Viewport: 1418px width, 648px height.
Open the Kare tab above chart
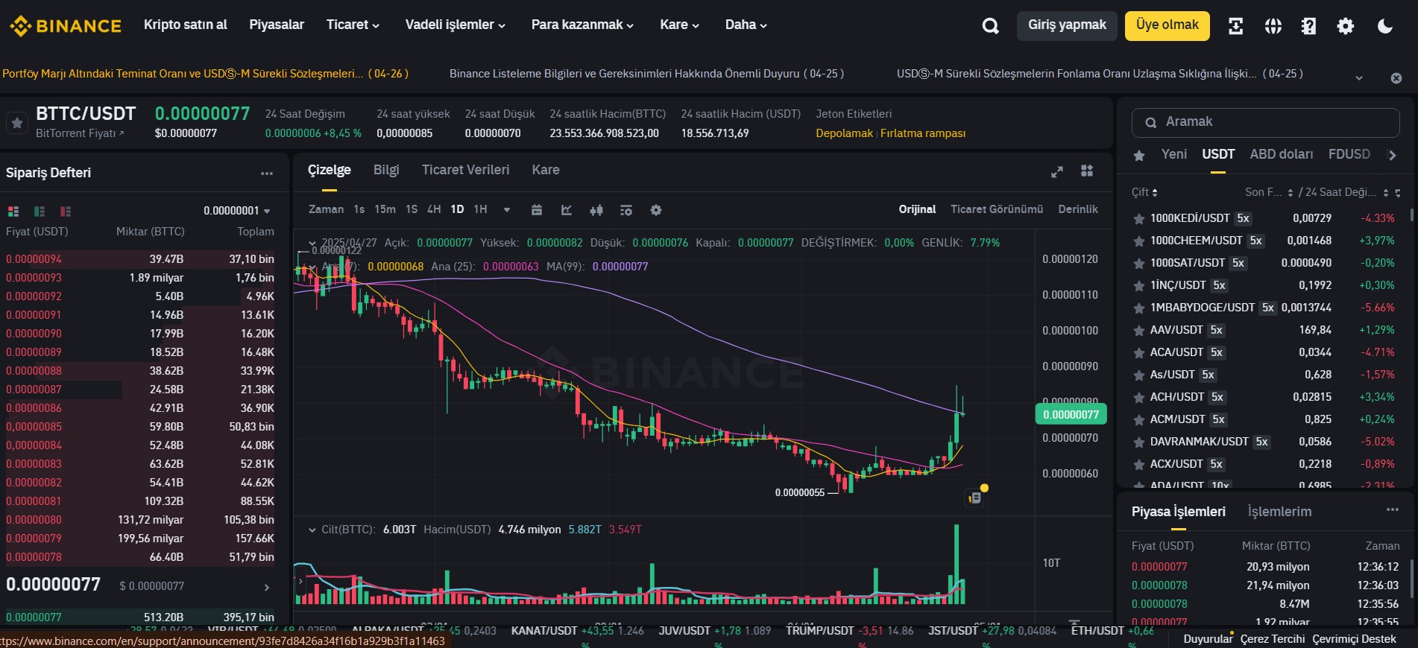click(545, 170)
